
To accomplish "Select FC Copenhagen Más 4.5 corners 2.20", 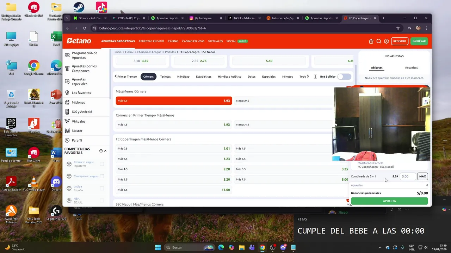I will (x=174, y=169).
